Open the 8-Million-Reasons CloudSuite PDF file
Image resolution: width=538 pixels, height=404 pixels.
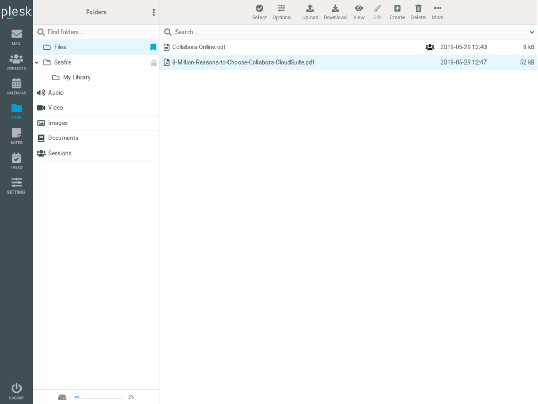click(243, 63)
